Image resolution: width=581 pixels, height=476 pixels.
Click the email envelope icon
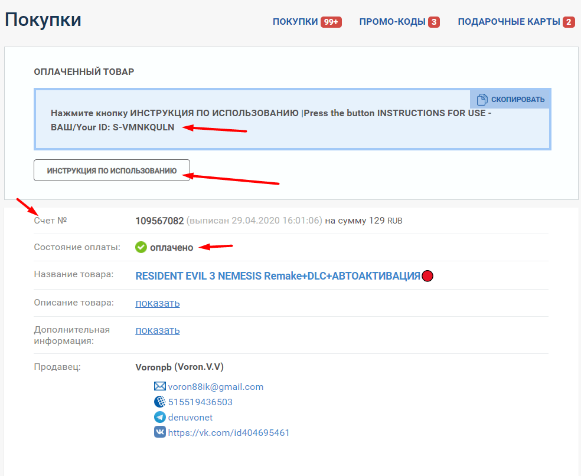159,386
